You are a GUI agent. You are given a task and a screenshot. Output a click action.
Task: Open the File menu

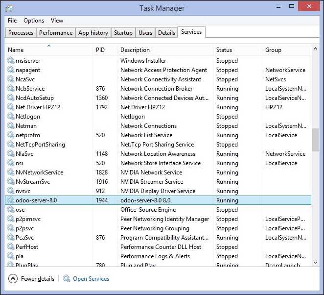(x=12, y=21)
